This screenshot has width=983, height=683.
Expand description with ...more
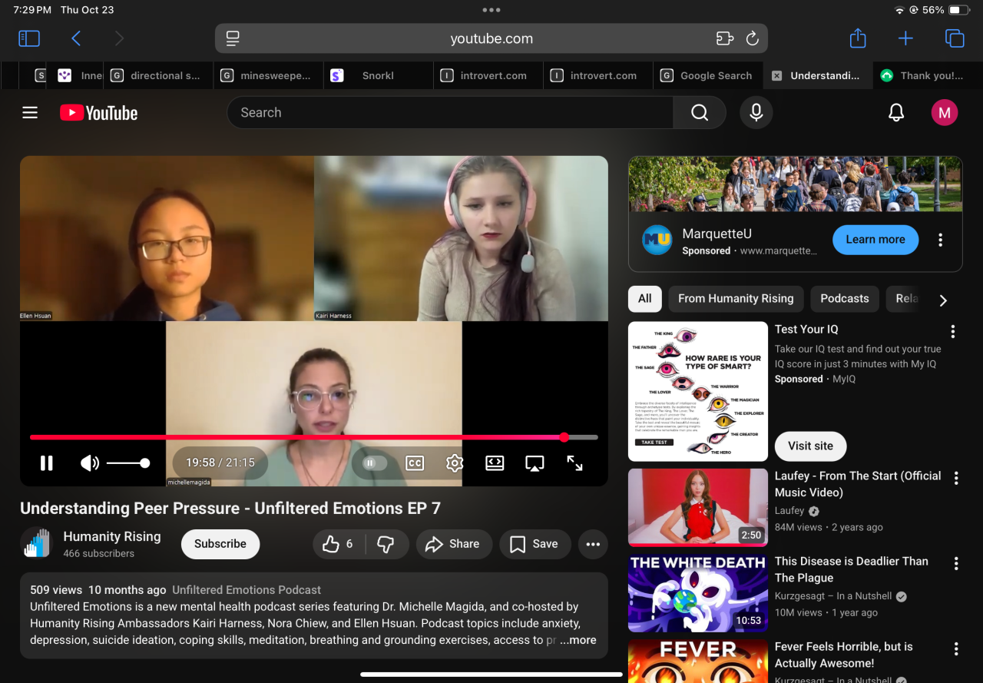pos(578,640)
